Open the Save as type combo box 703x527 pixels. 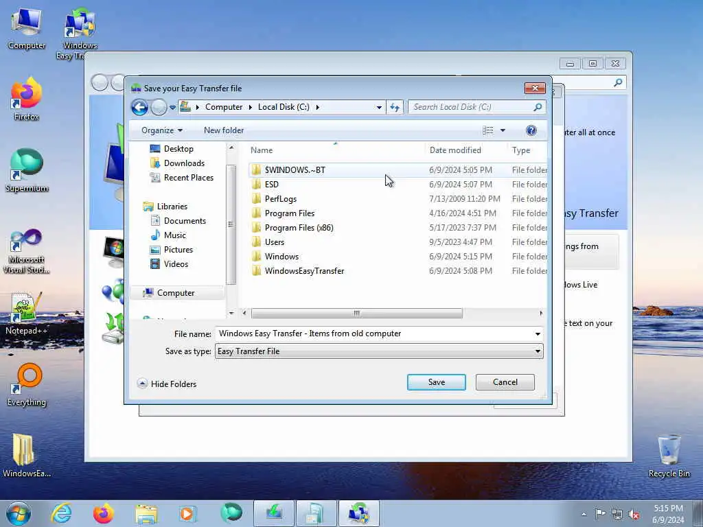(379, 351)
